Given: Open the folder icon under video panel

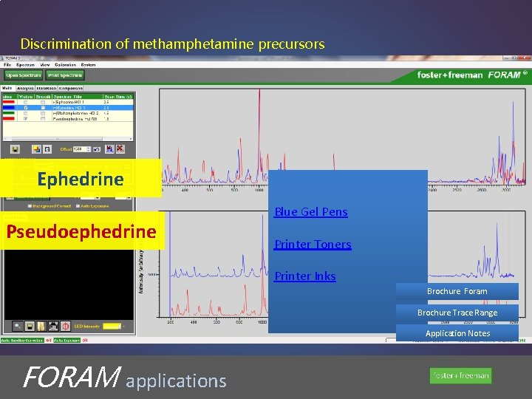Looking at the screenshot, I should point(41,327).
